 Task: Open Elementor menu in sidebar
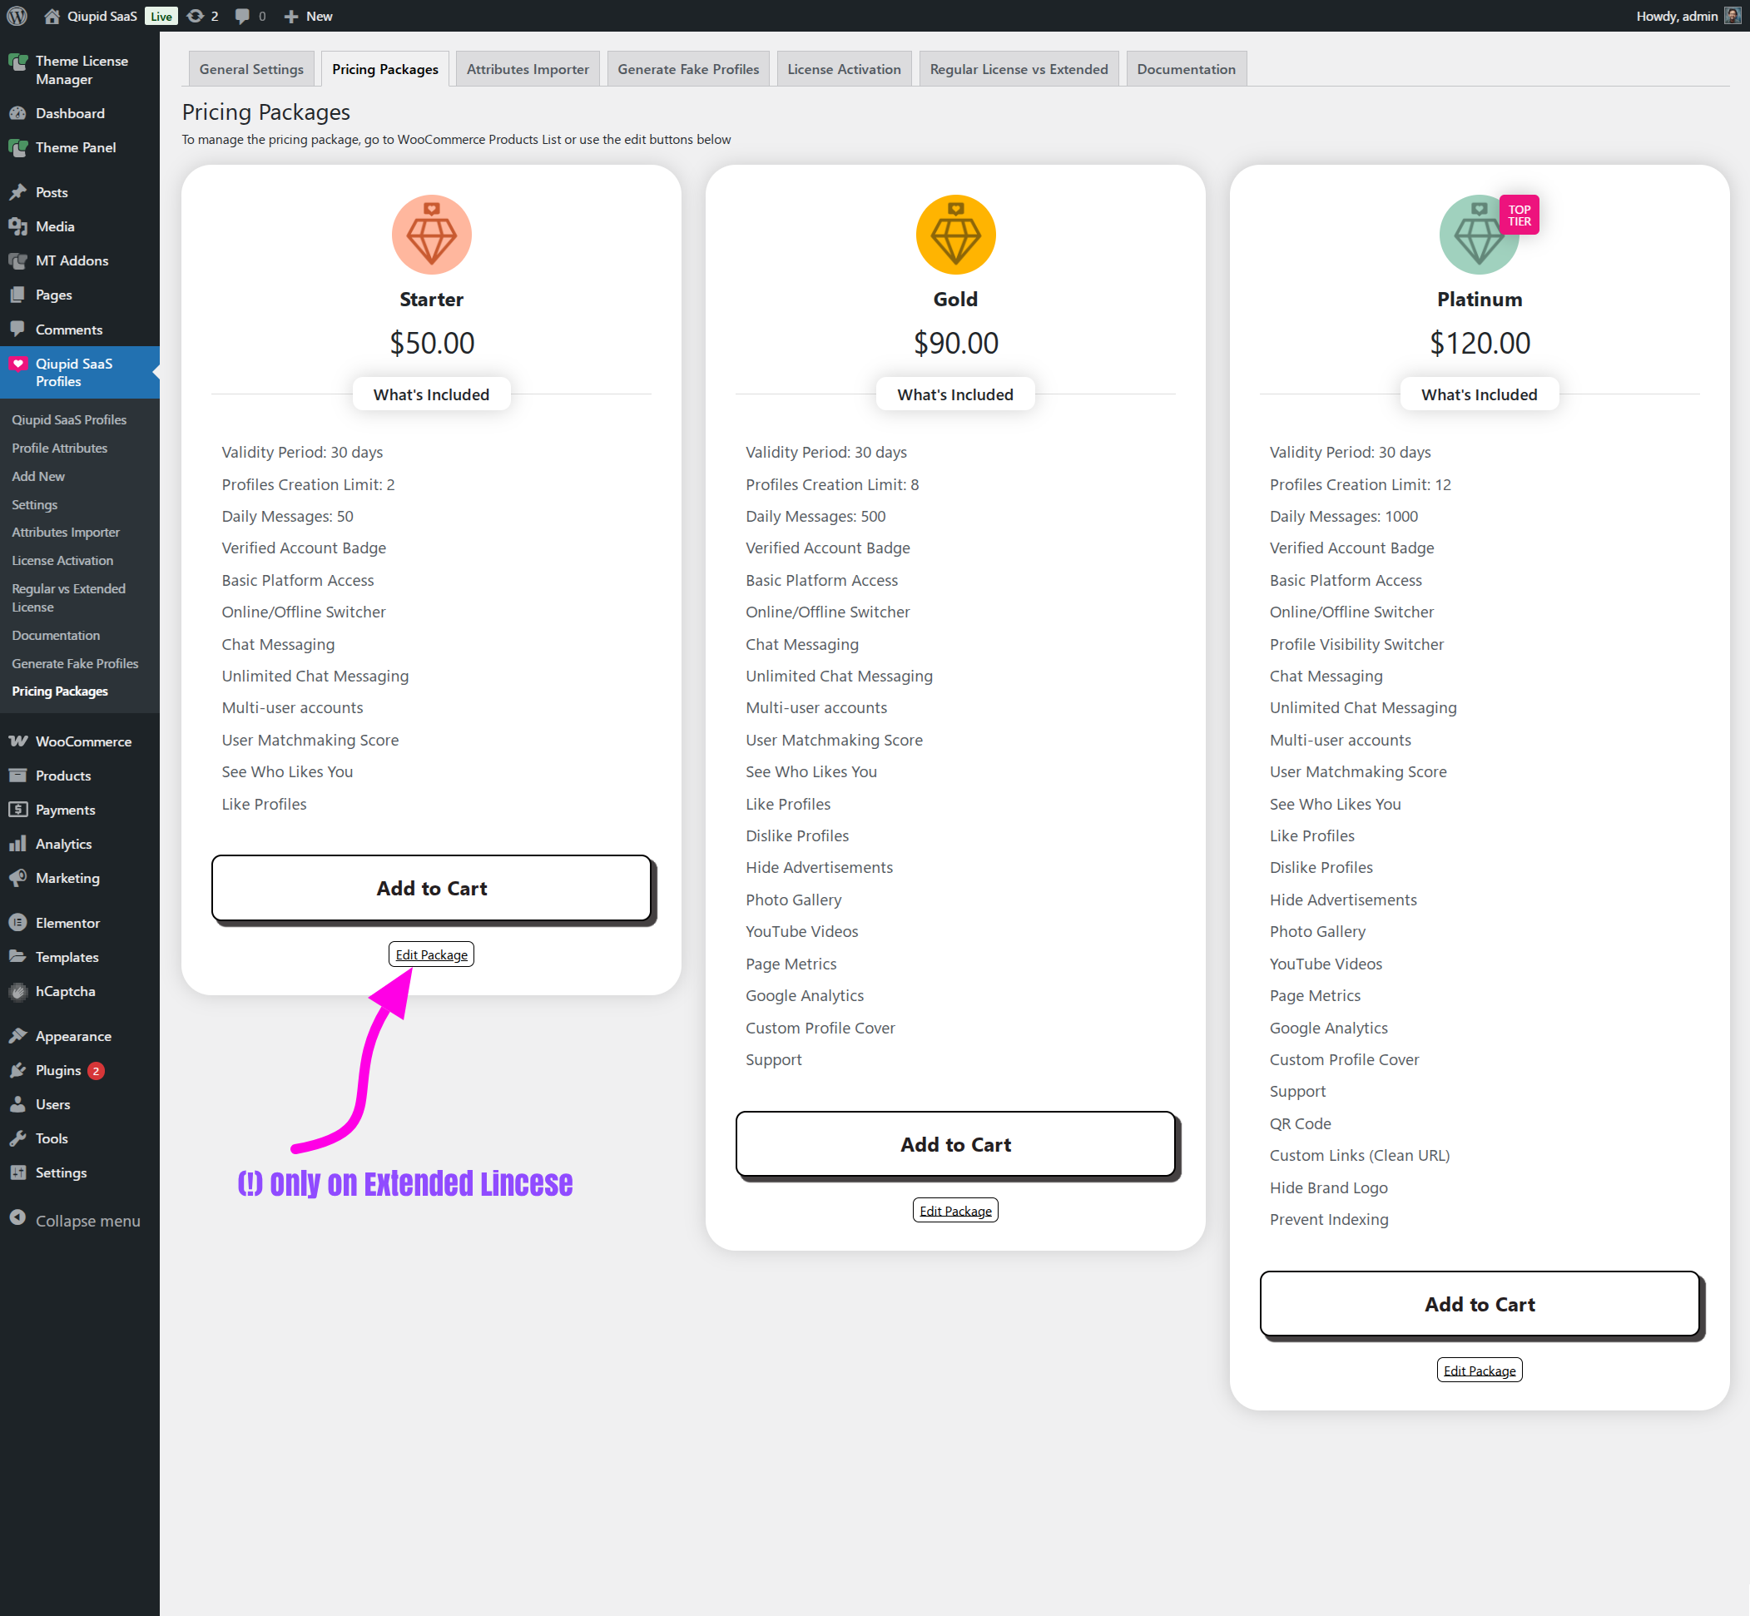pyautogui.click(x=67, y=923)
